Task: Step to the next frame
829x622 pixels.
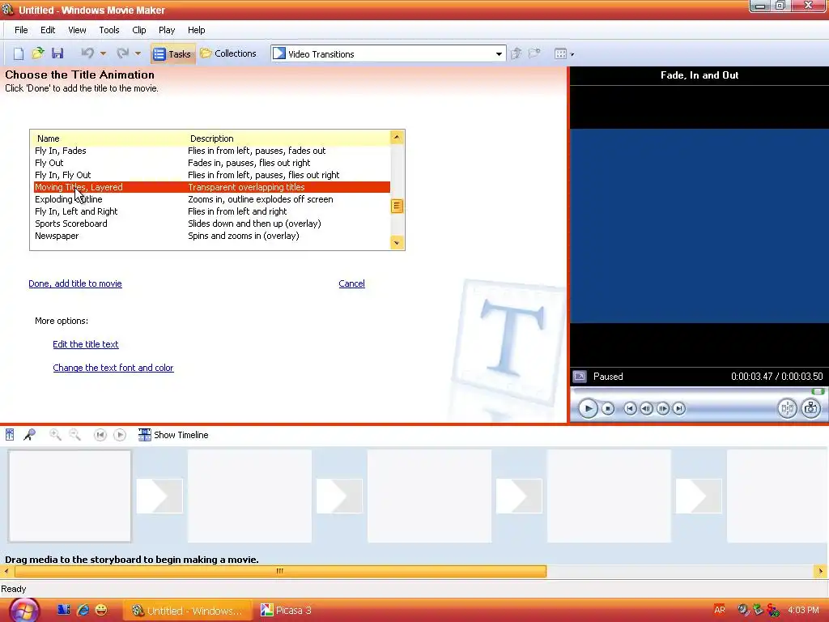Action: (x=662, y=408)
